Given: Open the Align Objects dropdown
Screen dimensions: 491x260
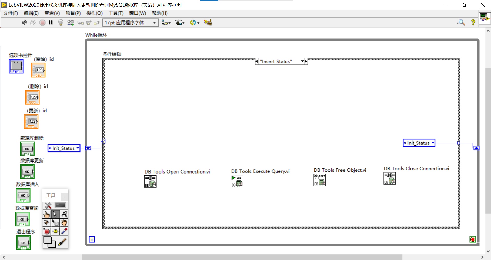Looking at the screenshot, I should tap(166, 23).
